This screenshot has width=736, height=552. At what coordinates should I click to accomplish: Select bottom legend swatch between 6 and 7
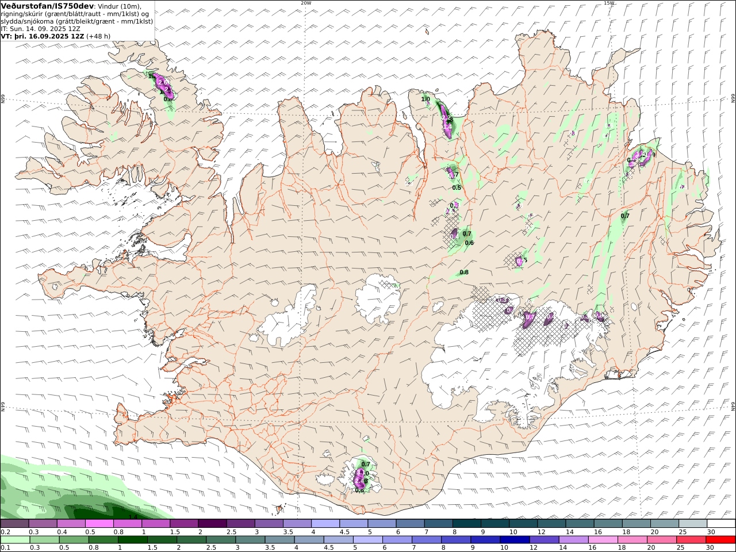tap(397, 540)
